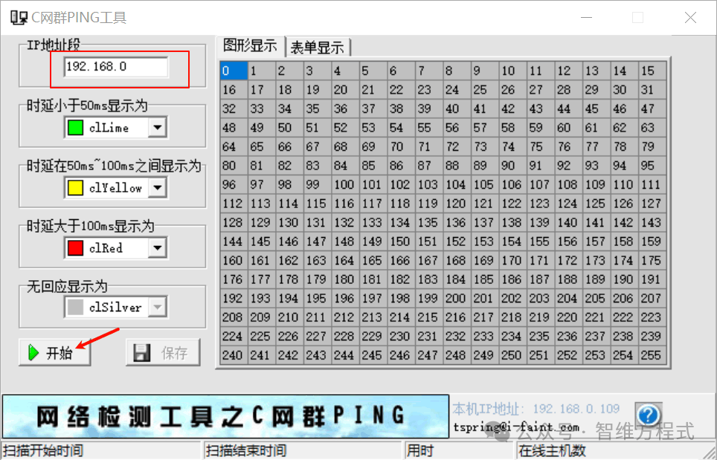Click the IP address segment input field
Image resolution: width=717 pixels, height=460 pixels.
(x=116, y=67)
